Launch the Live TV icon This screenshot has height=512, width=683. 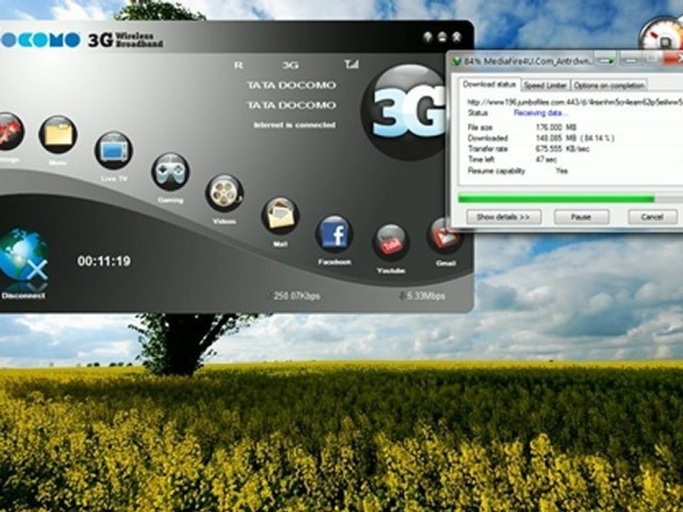coord(114,151)
